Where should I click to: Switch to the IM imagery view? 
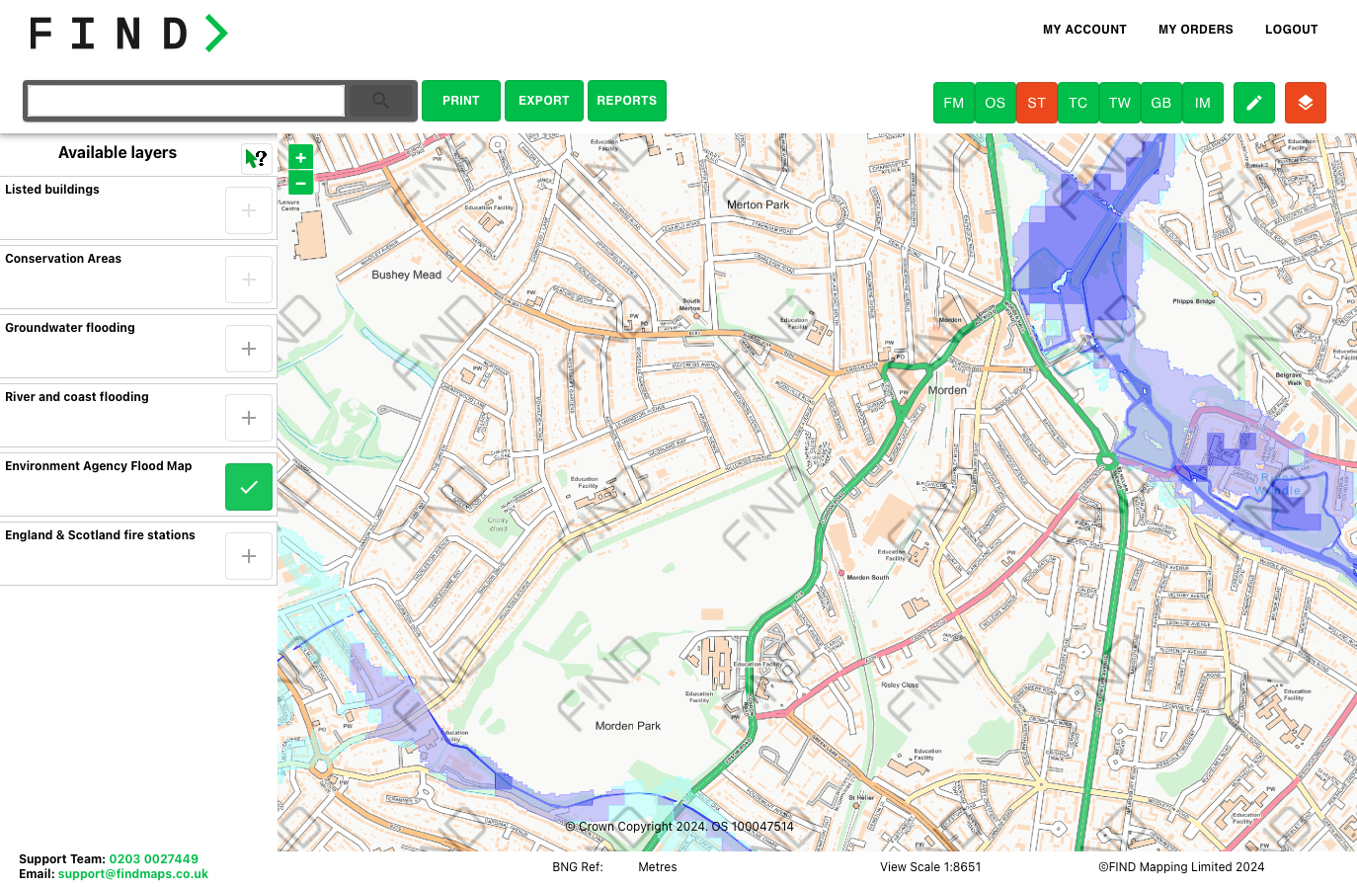(1202, 103)
